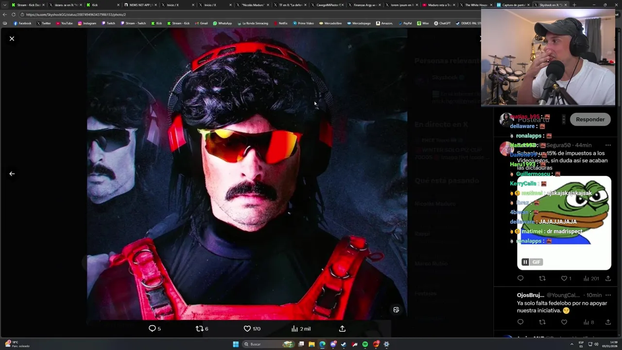
Task: Switch to the Stream - Kick Dashboard tab
Action: pos(28,5)
